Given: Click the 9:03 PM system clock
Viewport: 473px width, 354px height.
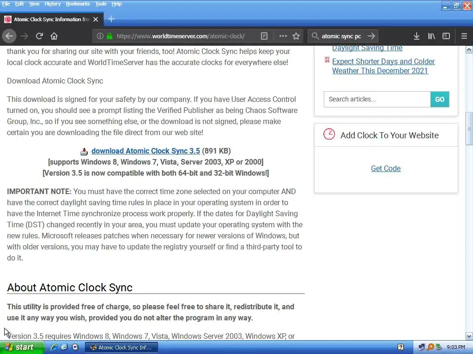Looking at the screenshot, I should (x=455, y=348).
